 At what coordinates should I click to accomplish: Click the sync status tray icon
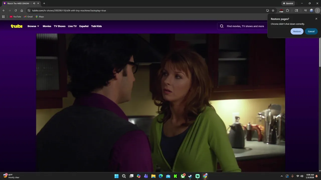coord(287,176)
